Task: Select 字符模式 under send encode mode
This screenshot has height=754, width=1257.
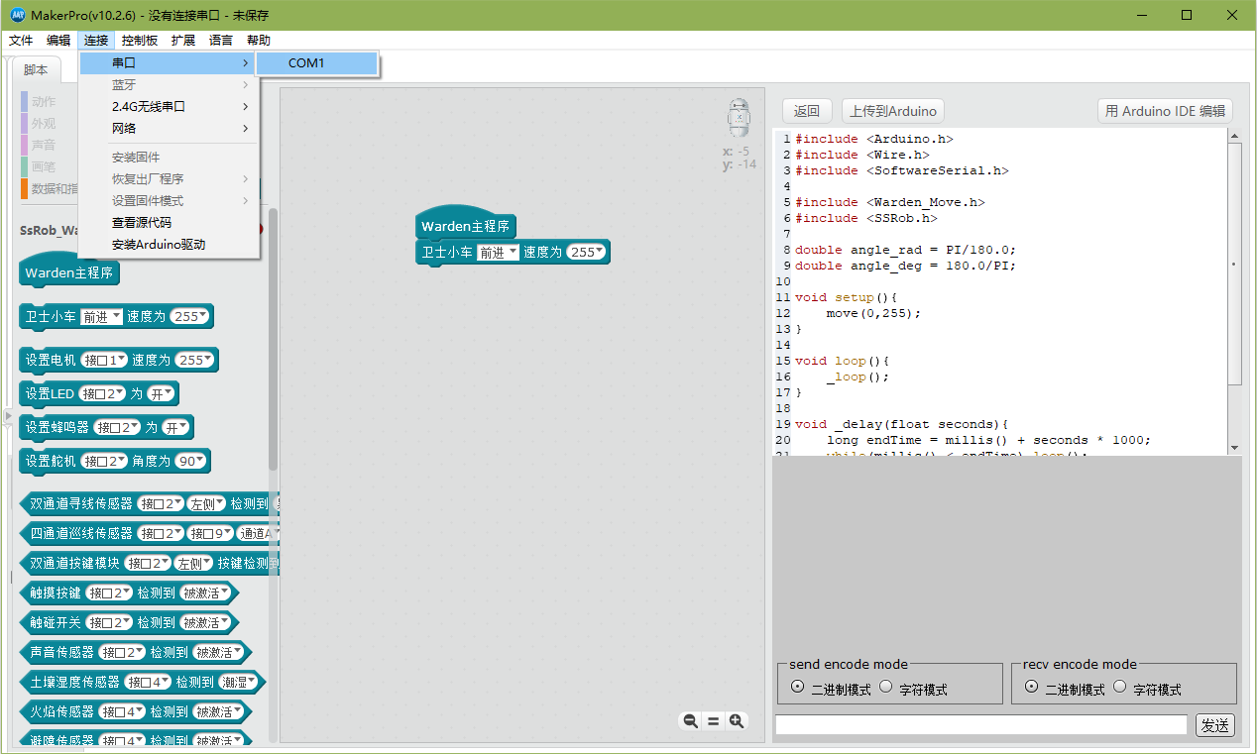Action: click(886, 687)
